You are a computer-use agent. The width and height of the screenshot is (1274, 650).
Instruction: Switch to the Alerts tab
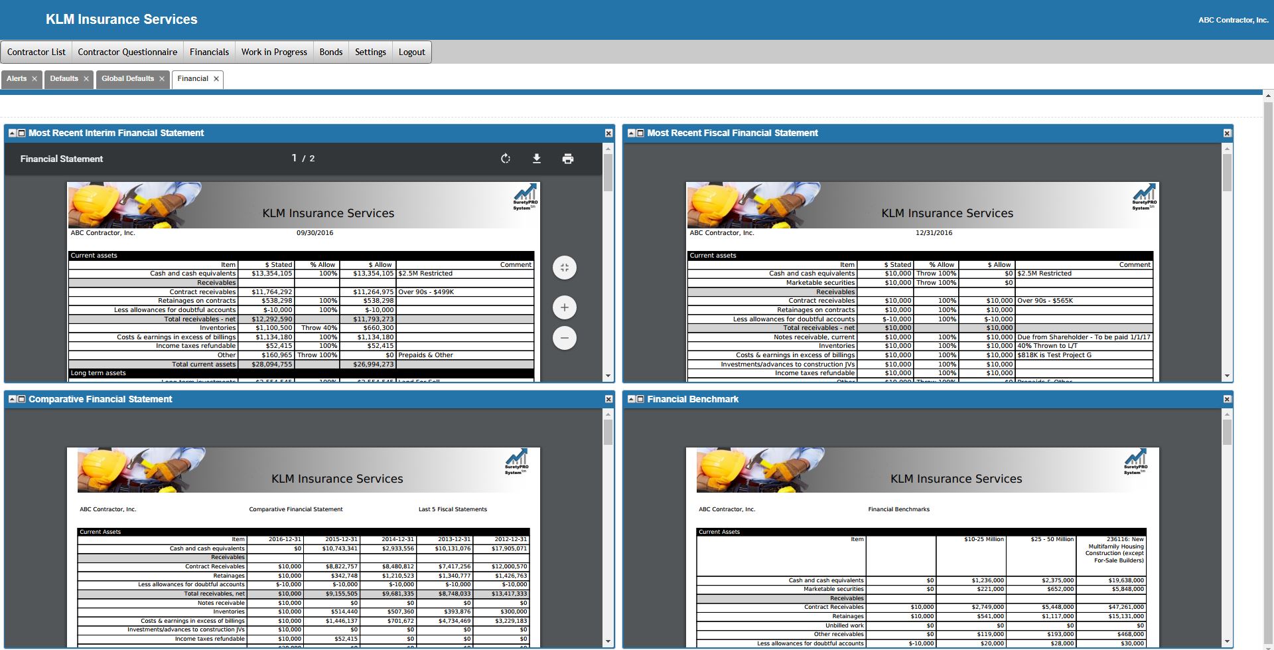point(17,78)
